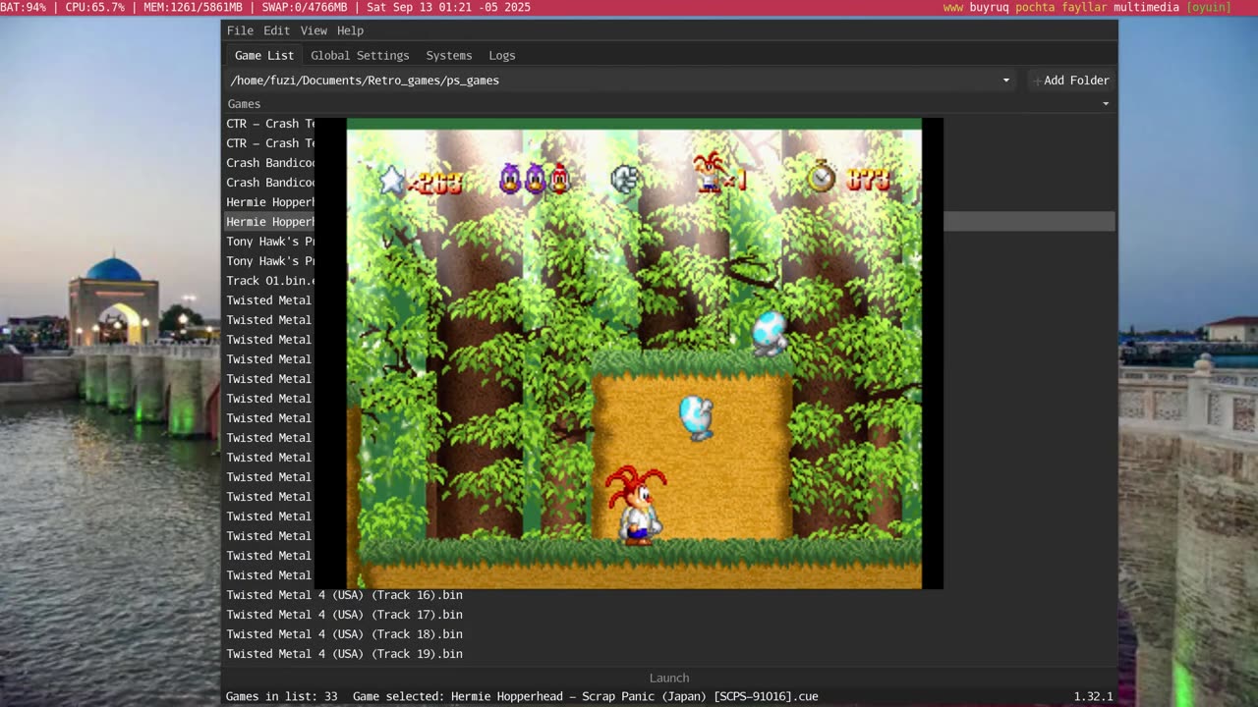1258x707 pixels.
Task: Switch to the fayllar workspace in top bar
Action: pyautogui.click(x=1084, y=7)
